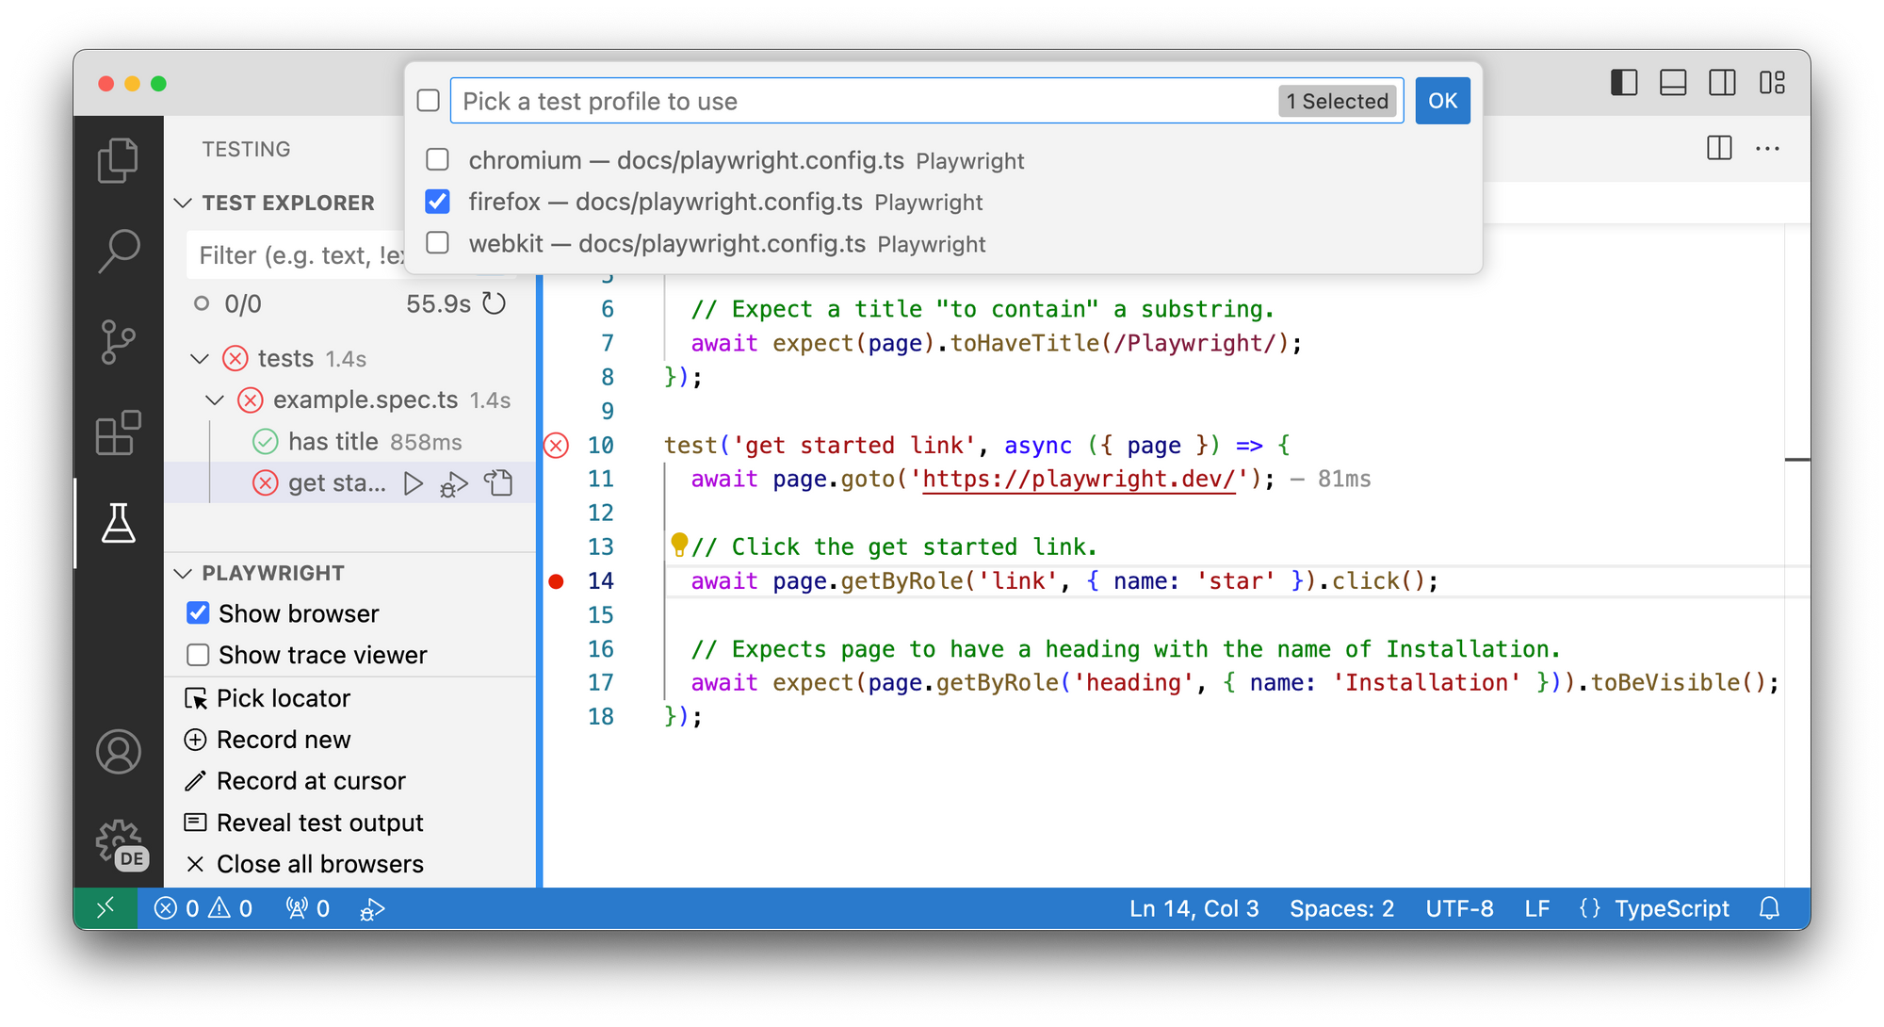
Task: Click 'Spaces: 2' indentation status item
Action: (x=1342, y=908)
